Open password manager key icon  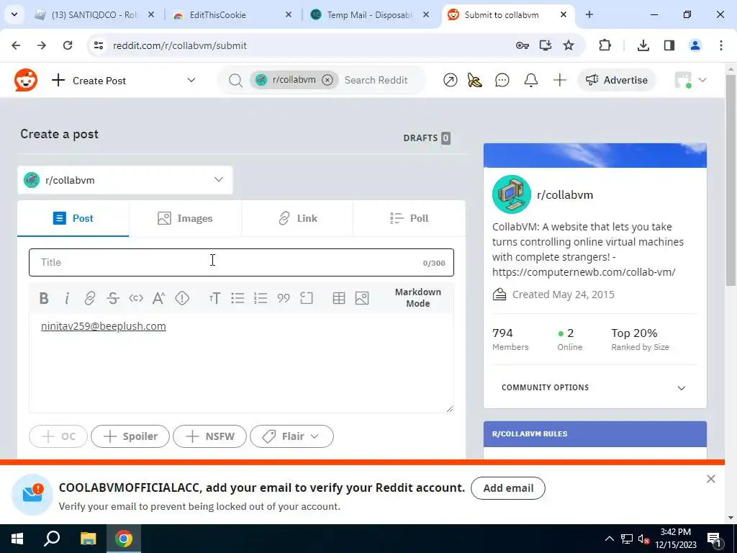pos(523,45)
